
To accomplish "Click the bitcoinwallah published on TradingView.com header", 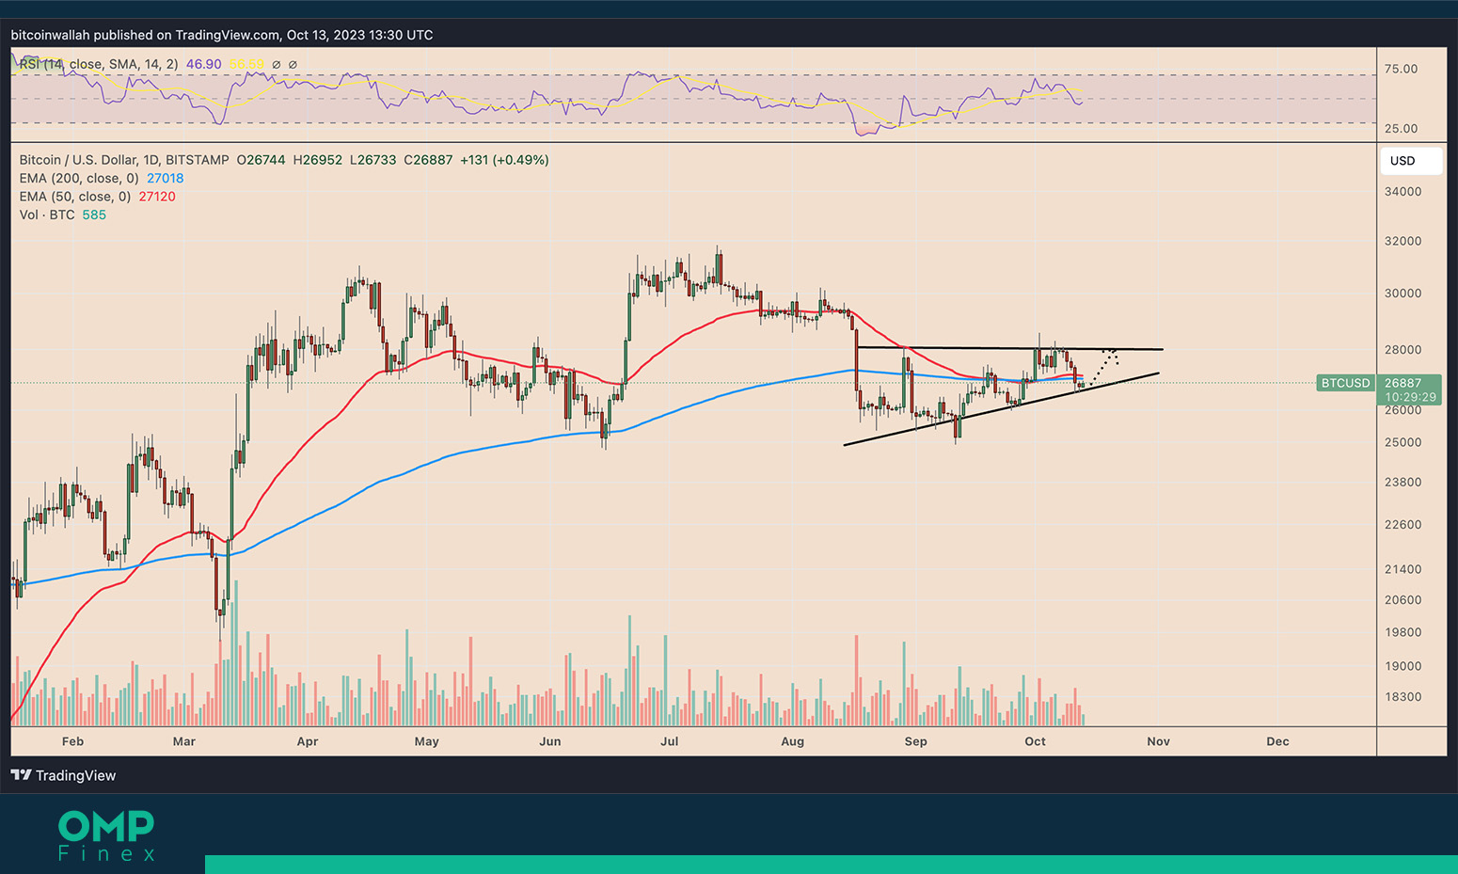I will pos(222,35).
